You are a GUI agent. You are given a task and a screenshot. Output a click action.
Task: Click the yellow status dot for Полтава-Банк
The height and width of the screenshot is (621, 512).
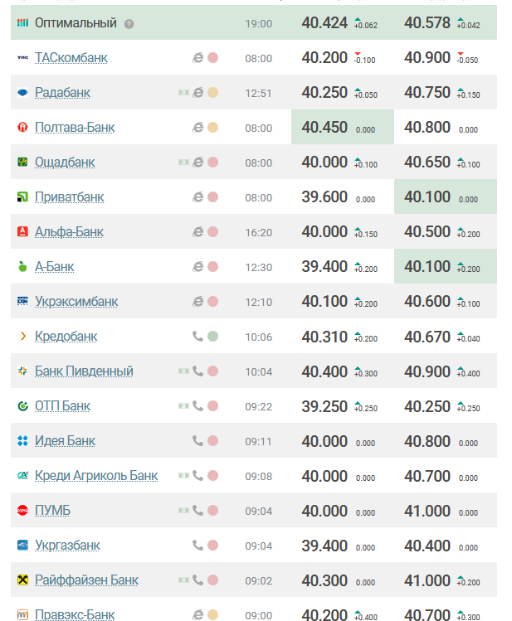pyautogui.click(x=213, y=128)
